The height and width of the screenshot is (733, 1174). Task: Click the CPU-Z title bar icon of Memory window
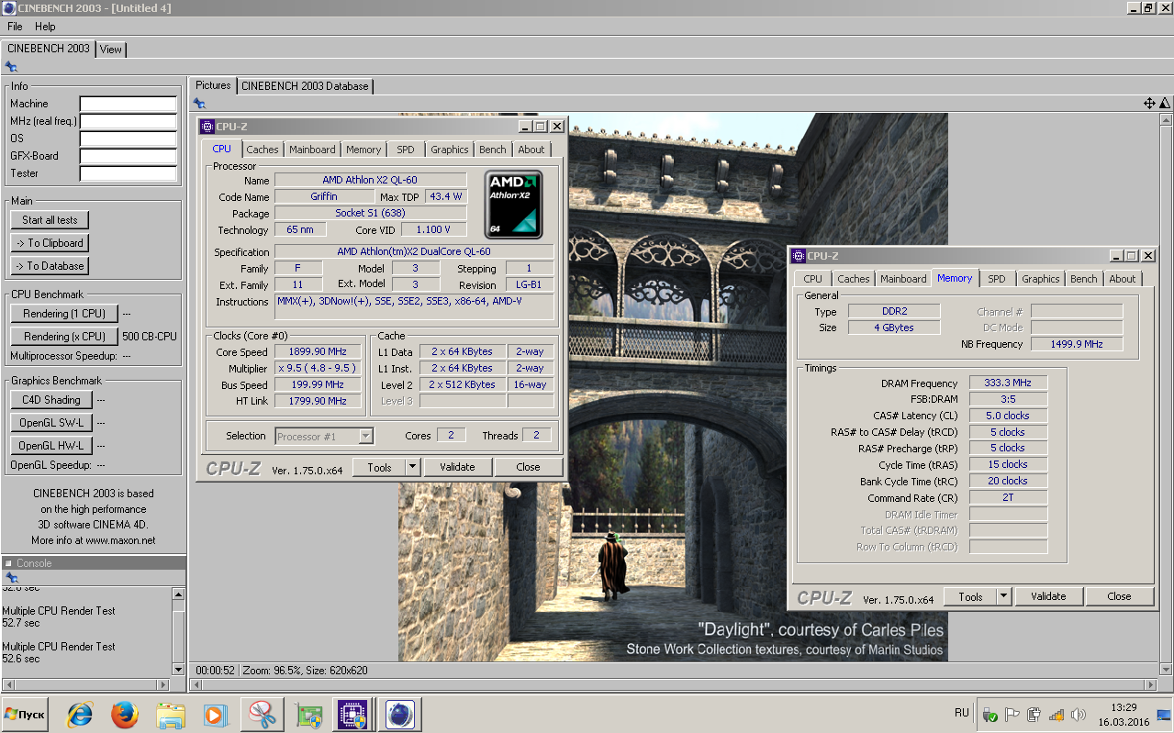pos(799,256)
